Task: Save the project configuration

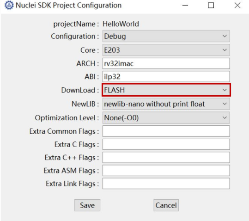Action: coord(87,205)
